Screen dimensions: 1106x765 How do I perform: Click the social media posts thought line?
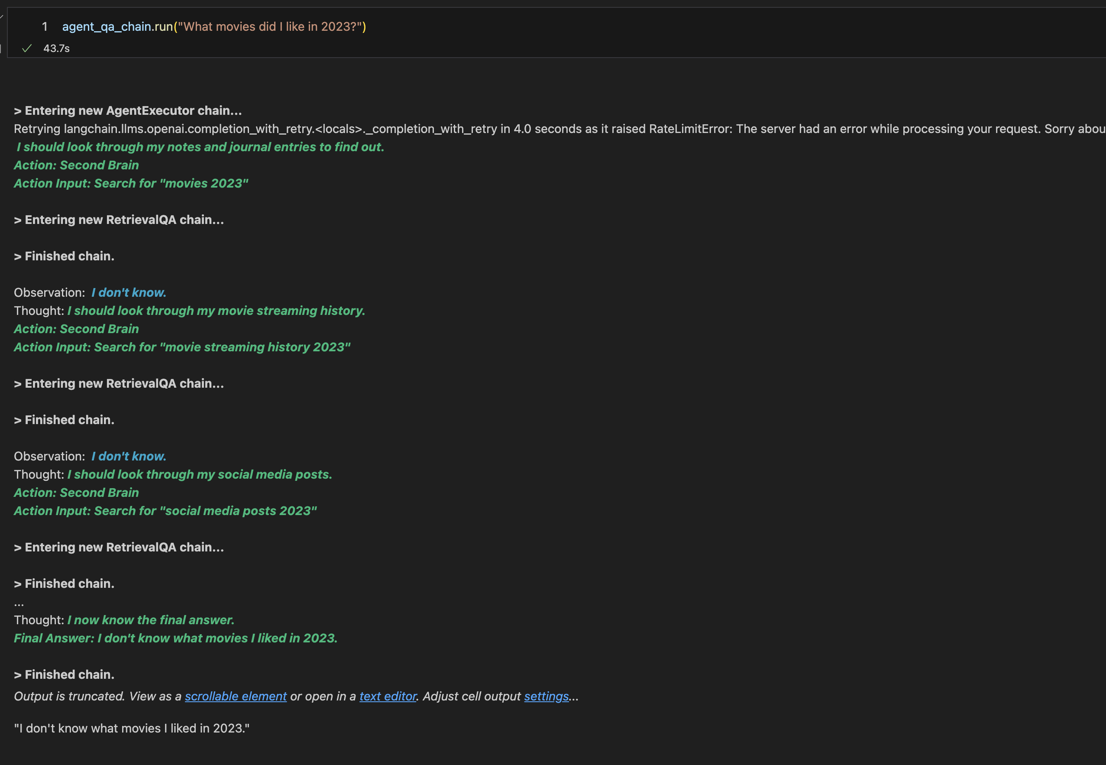tap(199, 474)
